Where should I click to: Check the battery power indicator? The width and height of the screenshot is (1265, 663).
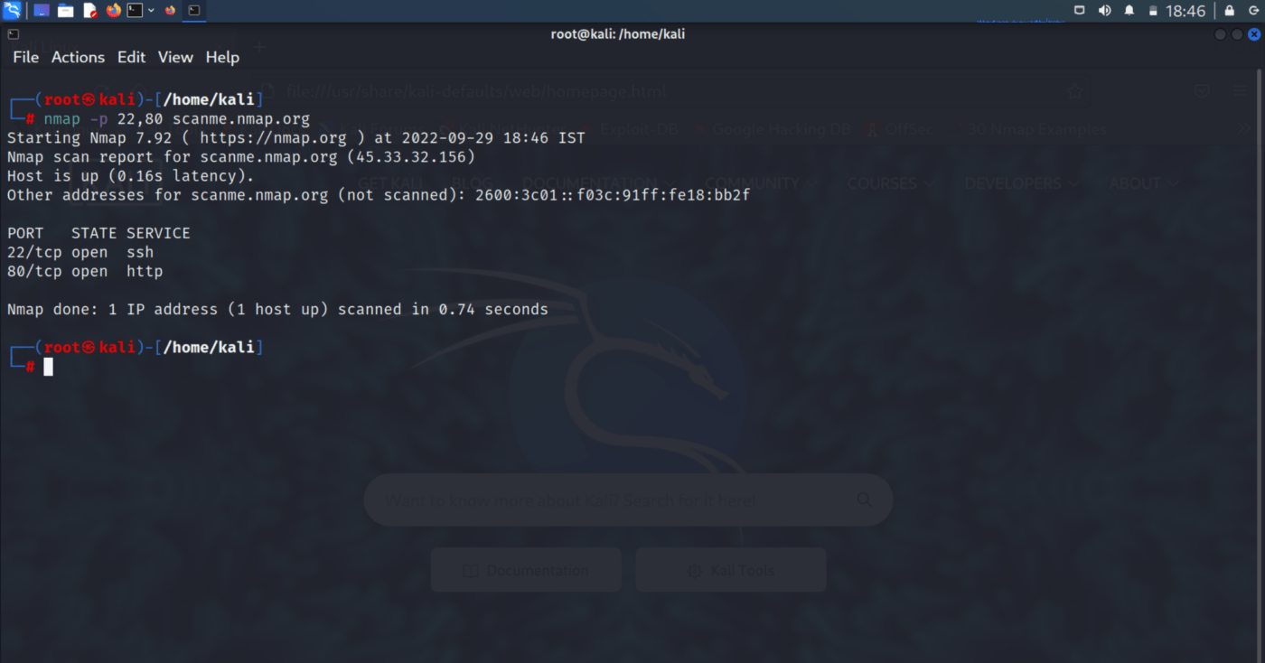(1153, 11)
